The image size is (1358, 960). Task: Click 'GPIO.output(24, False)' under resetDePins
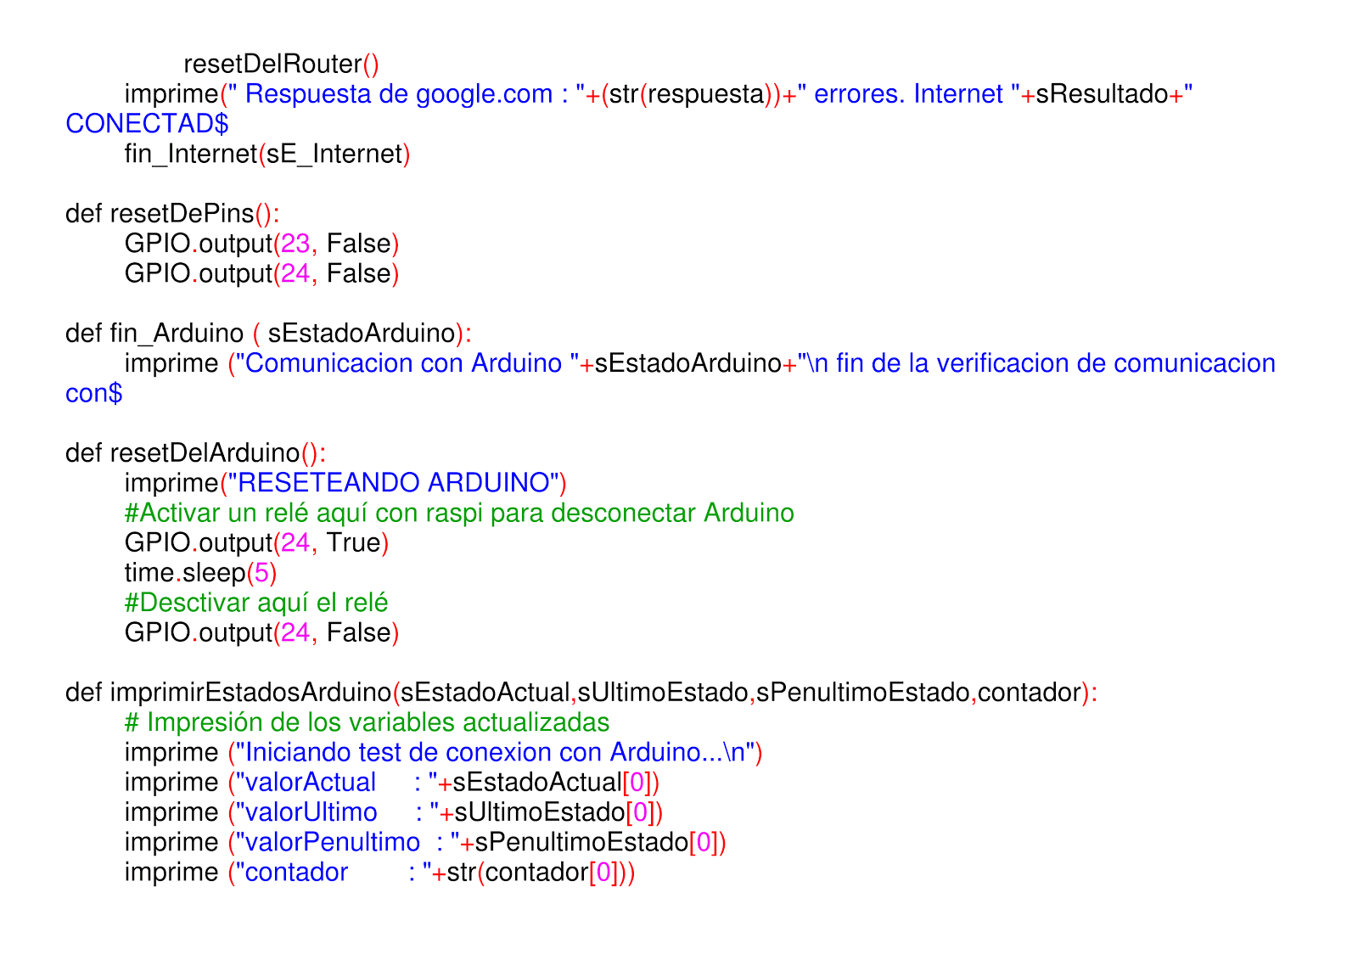point(261,274)
